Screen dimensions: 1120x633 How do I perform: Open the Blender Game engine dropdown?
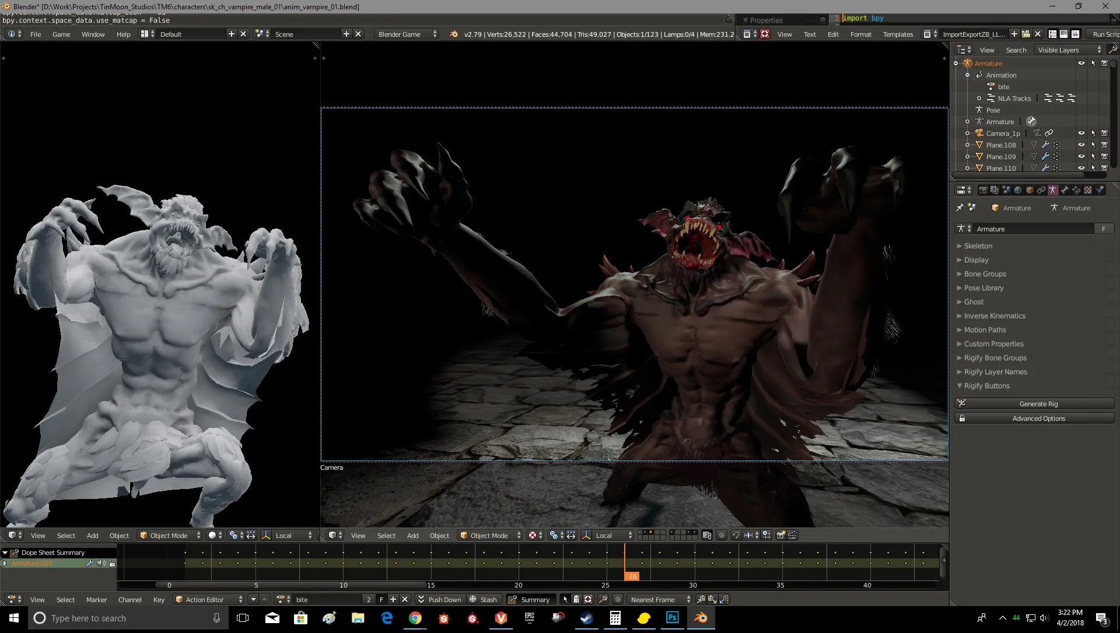407,34
